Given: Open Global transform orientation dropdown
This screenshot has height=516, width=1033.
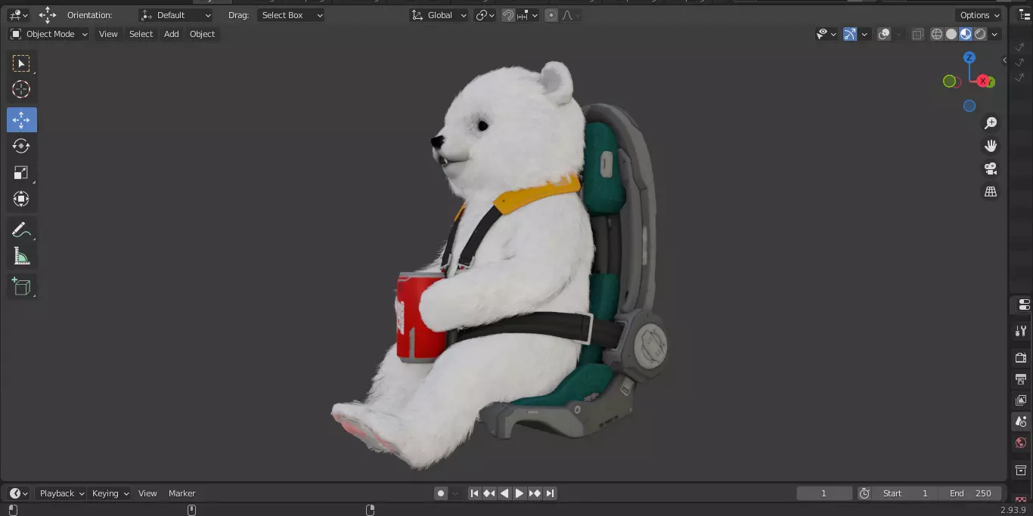Looking at the screenshot, I should point(439,15).
